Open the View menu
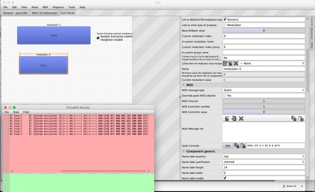Screen dimensions: 315x192 tap(24, 7)
